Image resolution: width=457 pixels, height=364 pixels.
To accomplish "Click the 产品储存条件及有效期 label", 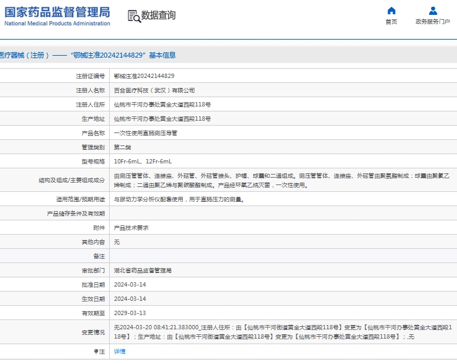I will (76, 214).
